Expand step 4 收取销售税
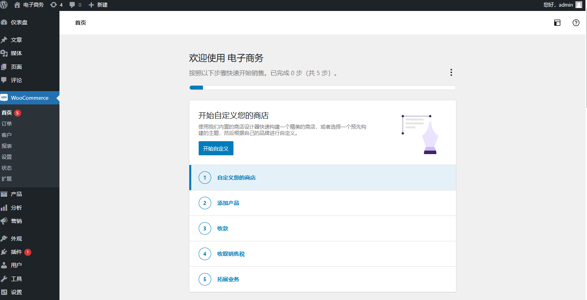Image resolution: width=587 pixels, height=300 pixels. (323, 254)
